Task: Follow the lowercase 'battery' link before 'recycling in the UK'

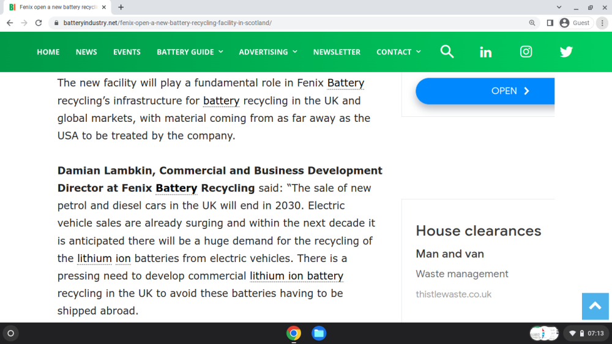Action: [x=221, y=101]
